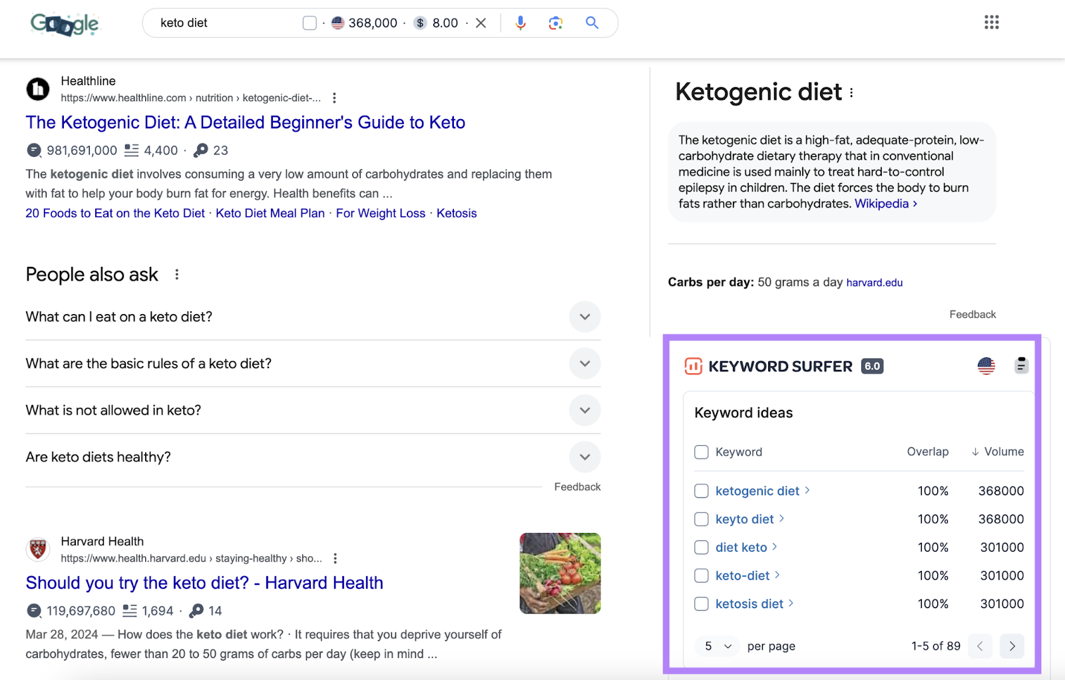The width and height of the screenshot is (1065, 680).
Task: Click the Google logo
Action: click(65, 24)
